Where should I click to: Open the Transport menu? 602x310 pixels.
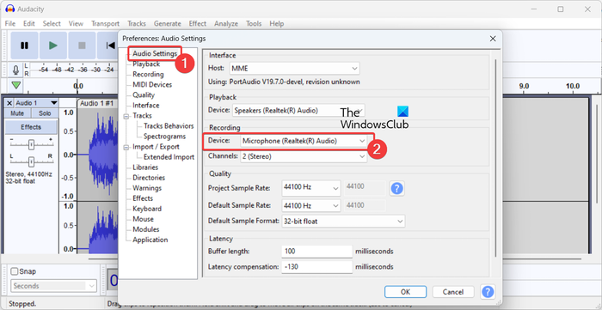[105, 23]
